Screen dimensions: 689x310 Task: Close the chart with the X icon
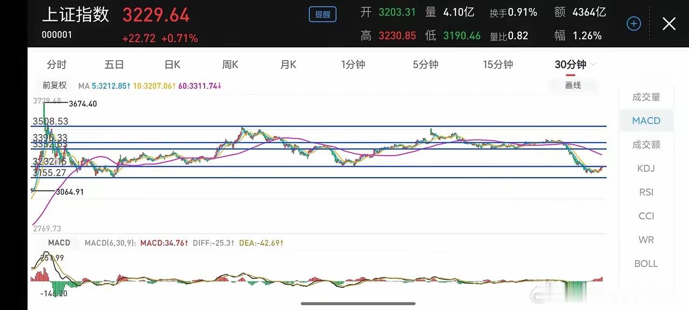click(x=669, y=24)
